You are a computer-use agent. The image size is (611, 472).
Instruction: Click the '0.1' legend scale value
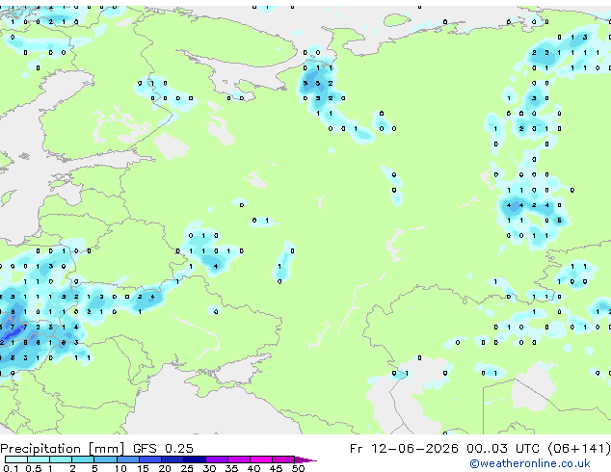point(11,468)
